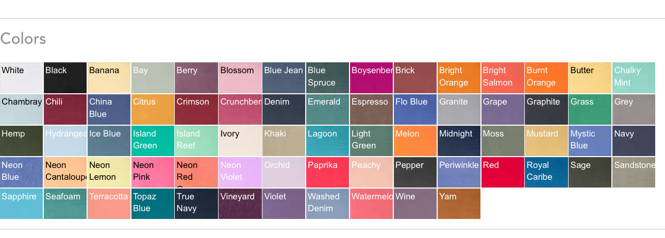The height and width of the screenshot is (238, 665).
Task: Pick the Melon color swatch
Action: [x=415, y=141]
